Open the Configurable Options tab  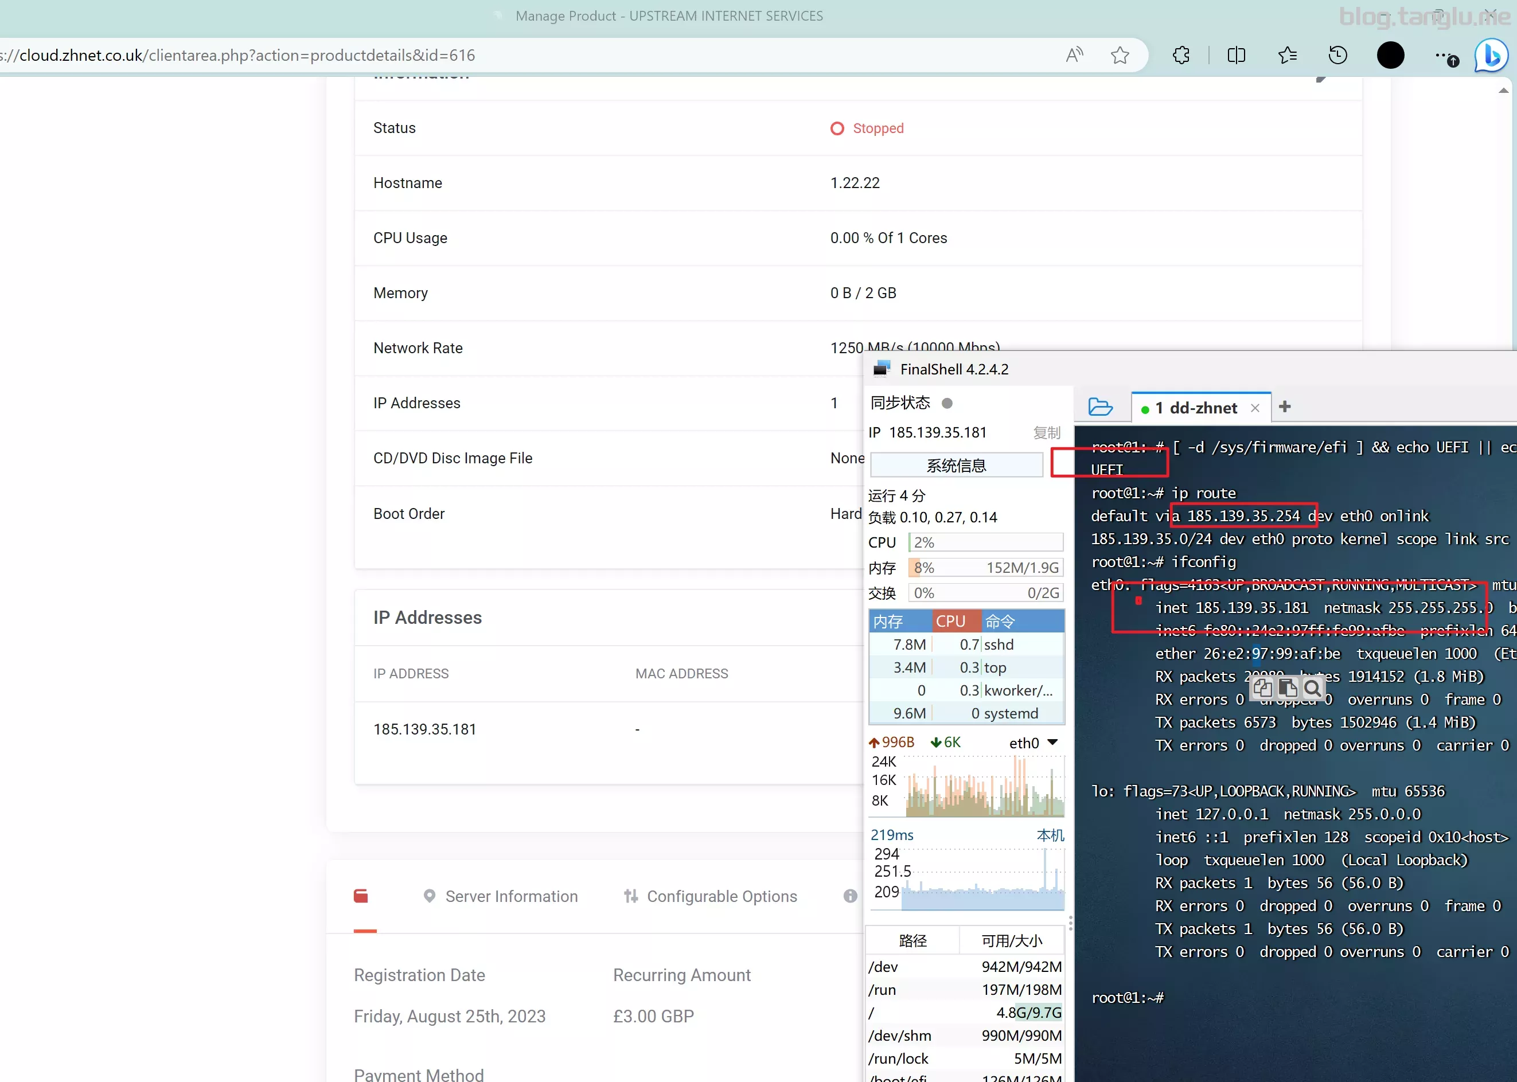coord(710,896)
